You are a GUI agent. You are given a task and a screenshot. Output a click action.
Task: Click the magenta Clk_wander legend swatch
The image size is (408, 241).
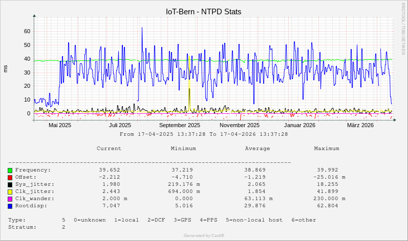pos(10,199)
